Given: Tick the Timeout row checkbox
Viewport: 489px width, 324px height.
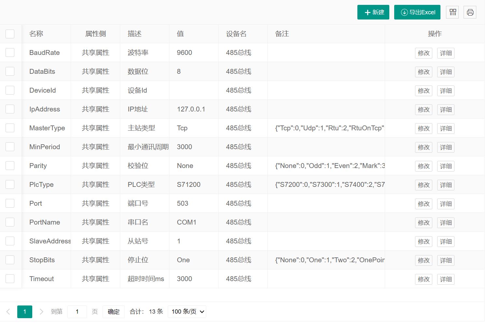Looking at the screenshot, I should (x=10, y=279).
